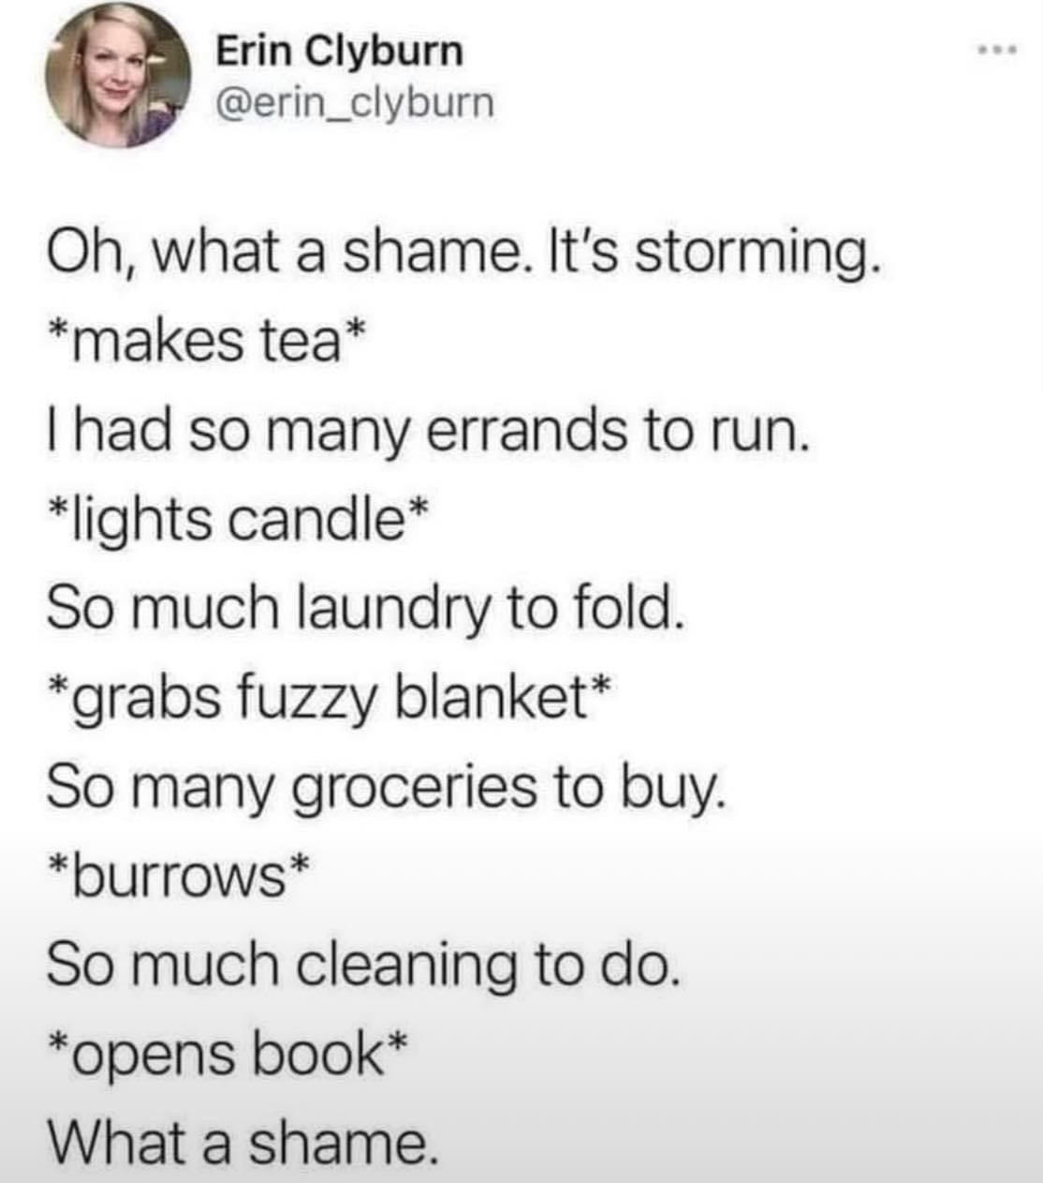Click the line 'I had so many errands to run.'
The height and width of the screenshot is (1183, 1043).
point(426,434)
